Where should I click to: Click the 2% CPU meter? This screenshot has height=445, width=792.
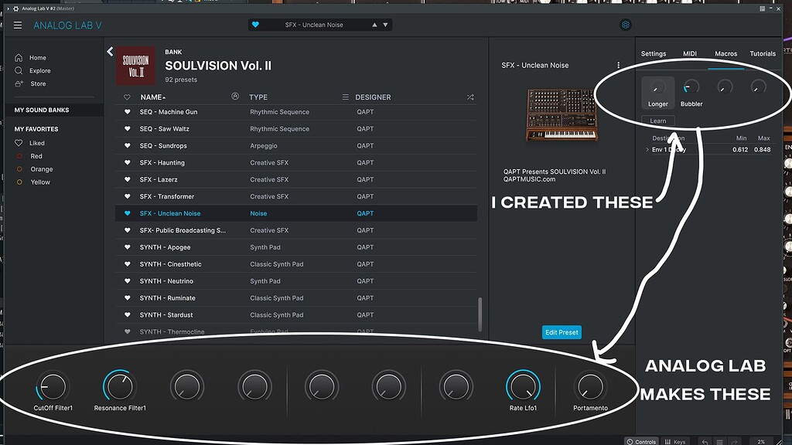(761, 442)
